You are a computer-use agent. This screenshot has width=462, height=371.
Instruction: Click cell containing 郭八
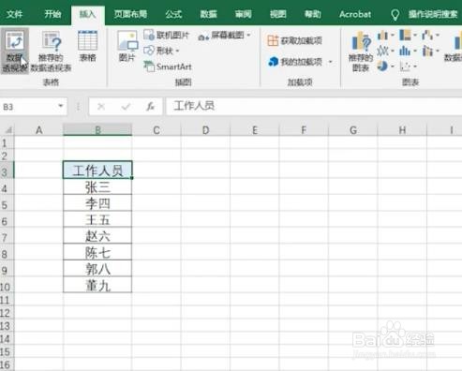[x=97, y=269]
